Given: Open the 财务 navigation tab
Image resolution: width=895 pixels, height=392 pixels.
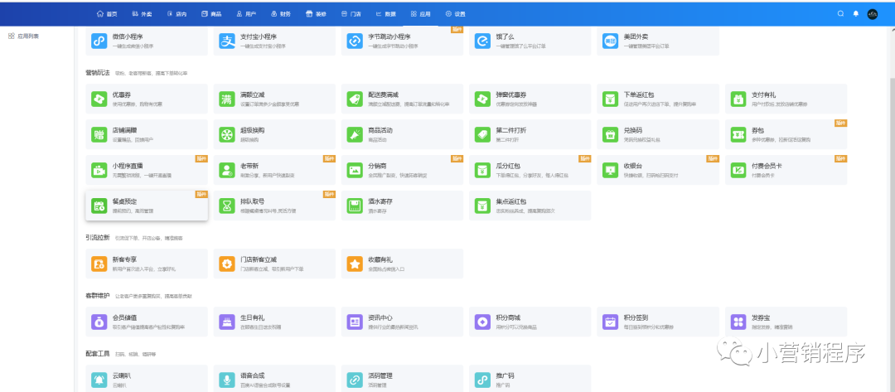Looking at the screenshot, I should click(281, 14).
